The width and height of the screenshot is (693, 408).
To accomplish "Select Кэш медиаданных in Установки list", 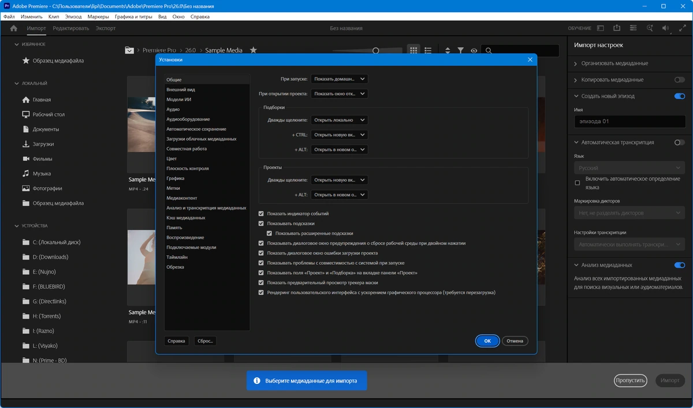I will click(186, 218).
